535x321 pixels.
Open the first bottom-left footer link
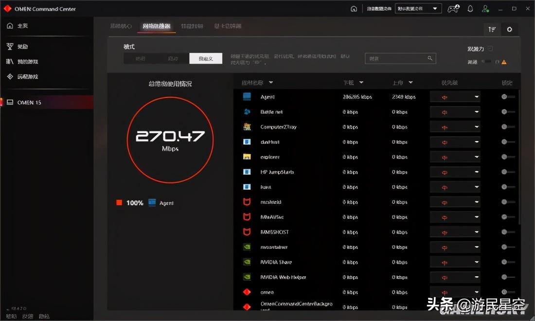(x=11, y=316)
